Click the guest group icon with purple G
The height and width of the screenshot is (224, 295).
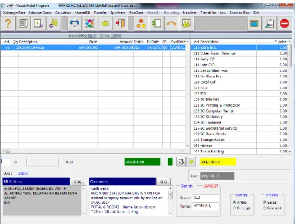53,24
